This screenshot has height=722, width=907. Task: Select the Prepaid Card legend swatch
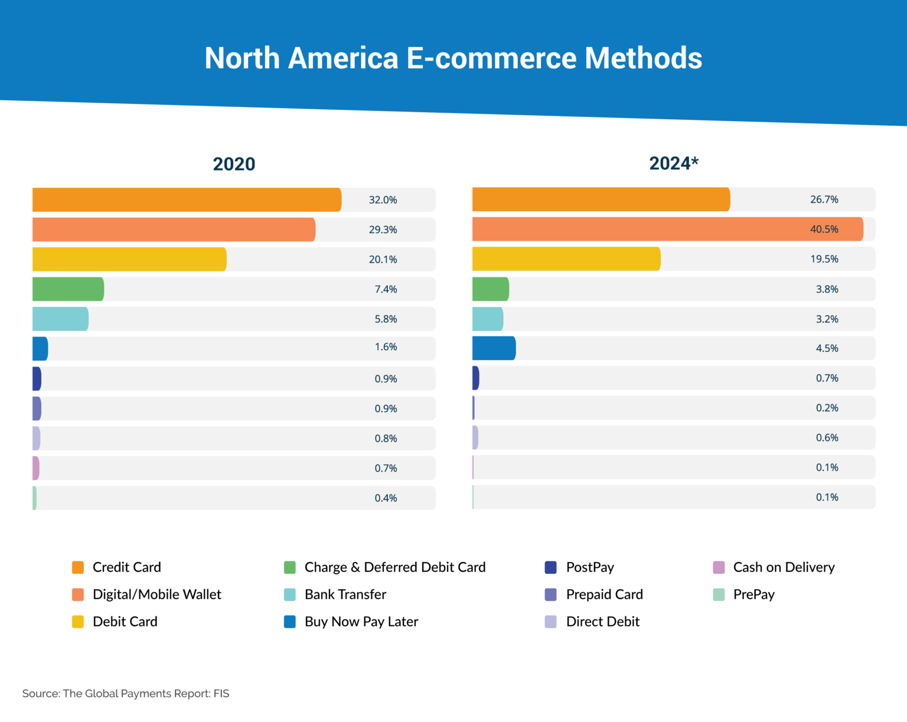click(550, 594)
